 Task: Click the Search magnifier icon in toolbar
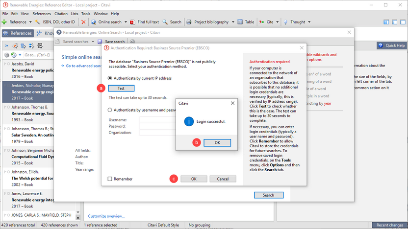[x=165, y=22]
